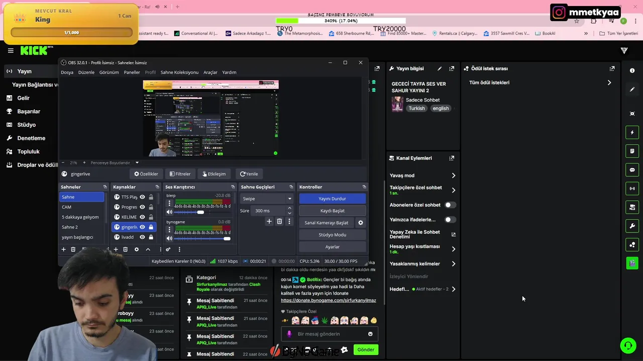Expand Yasaklanmış kelimeler list

453,264
